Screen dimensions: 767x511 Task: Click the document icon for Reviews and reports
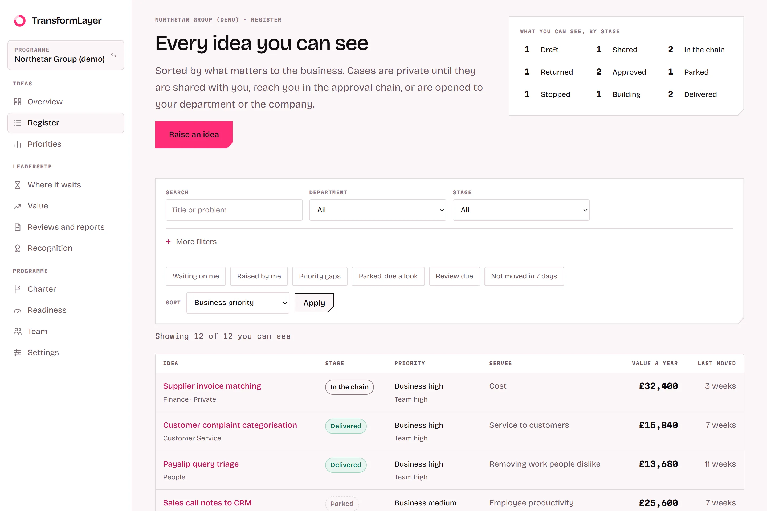coord(18,227)
